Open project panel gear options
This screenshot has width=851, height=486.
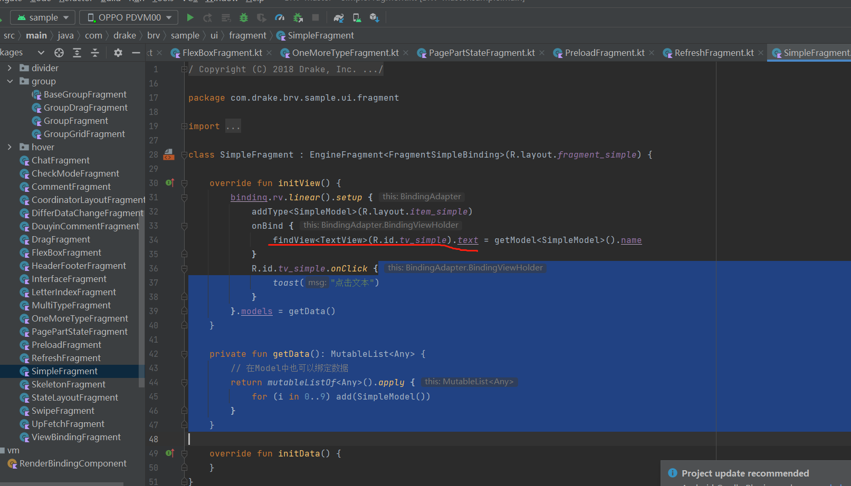tap(118, 52)
